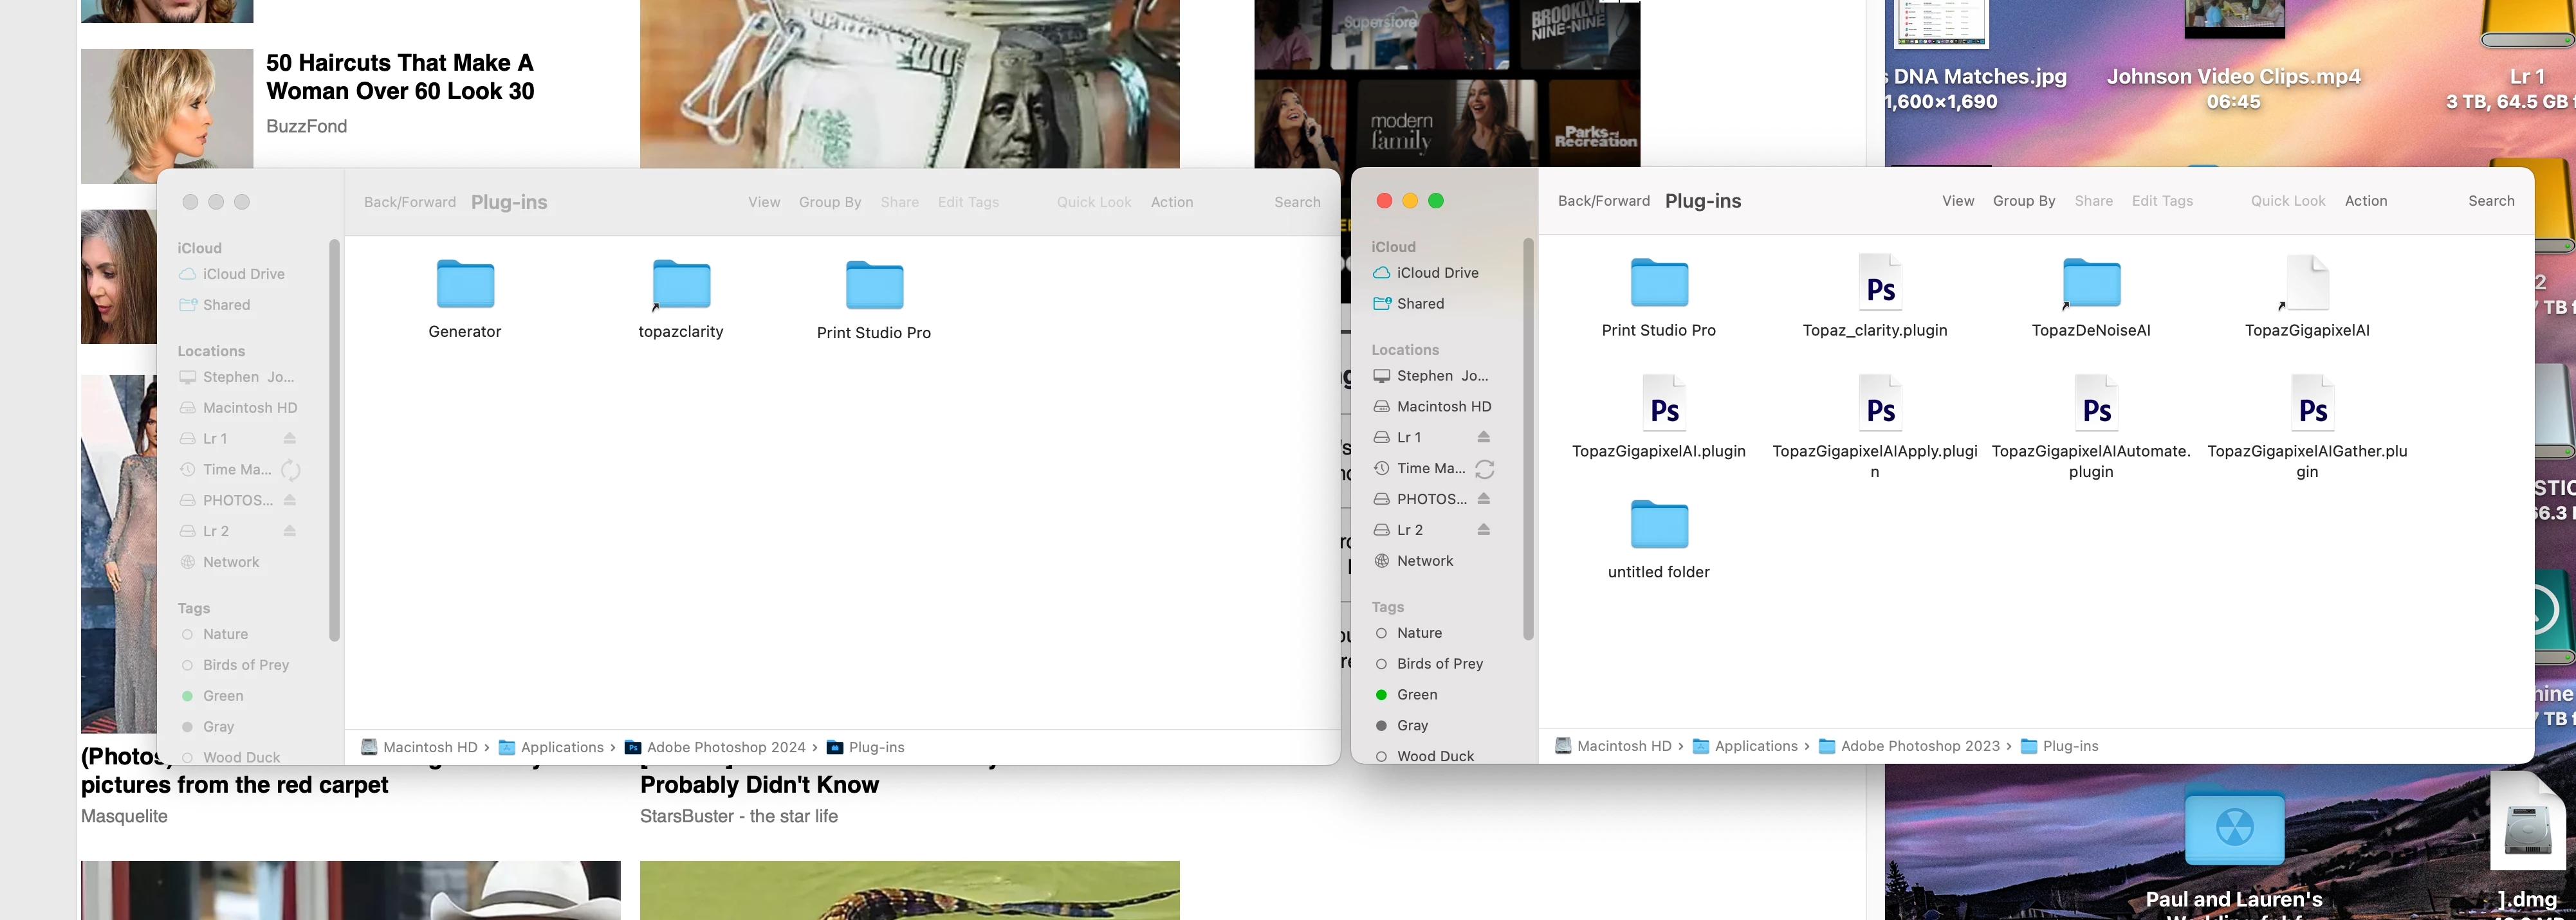Select Macintosh HD in right Finder sidebar
This screenshot has height=920, width=2576.
[1443, 406]
